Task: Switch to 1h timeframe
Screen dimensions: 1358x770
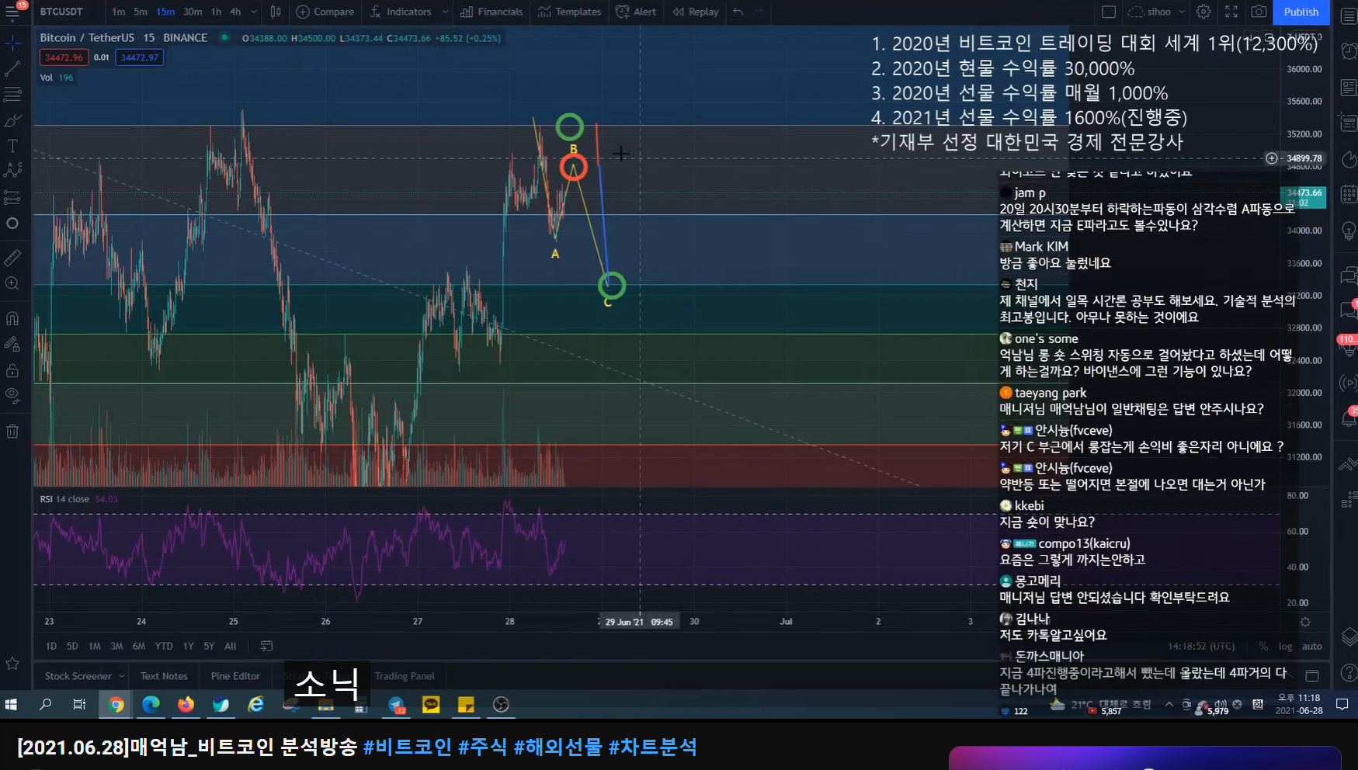Action: (x=216, y=12)
